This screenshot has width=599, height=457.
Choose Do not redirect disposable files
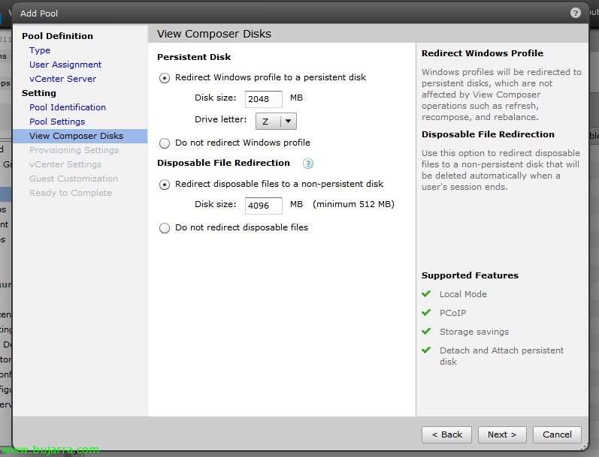pyautogui.click(x=165, y=228)
